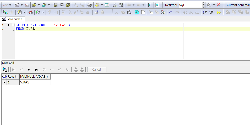Screen dimensions: 250x125
Task: Open the Desktop SQL combo box
Action: coord(204,5)
